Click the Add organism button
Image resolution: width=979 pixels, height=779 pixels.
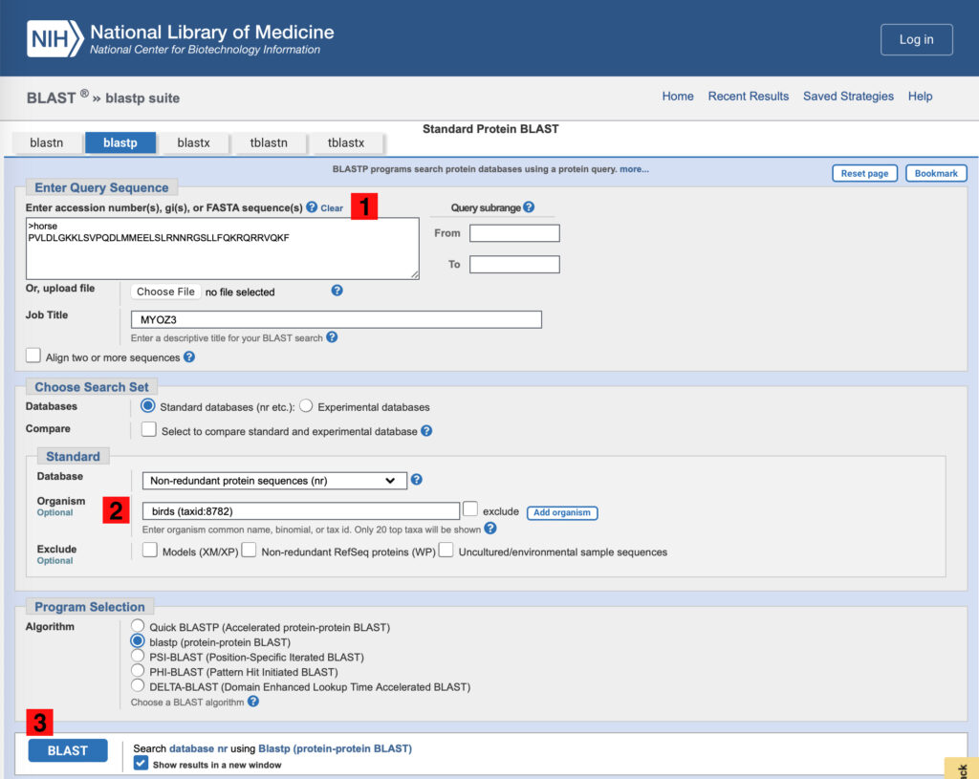[x=562, y=512]
